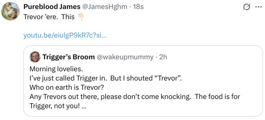Open Trigger's Broom avatar photo

[35, 57]
